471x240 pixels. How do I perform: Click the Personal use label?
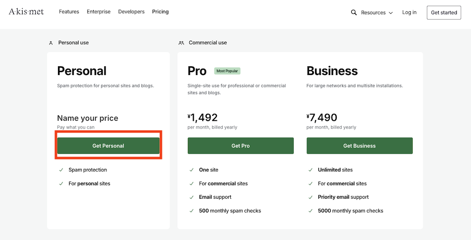click(x=74, y=43)
